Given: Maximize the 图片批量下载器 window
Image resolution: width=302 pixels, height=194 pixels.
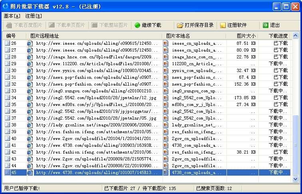Looking at the screenshot, I should 286,7.
